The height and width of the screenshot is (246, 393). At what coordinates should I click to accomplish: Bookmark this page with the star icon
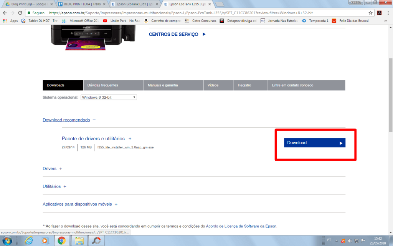[370, 13]
